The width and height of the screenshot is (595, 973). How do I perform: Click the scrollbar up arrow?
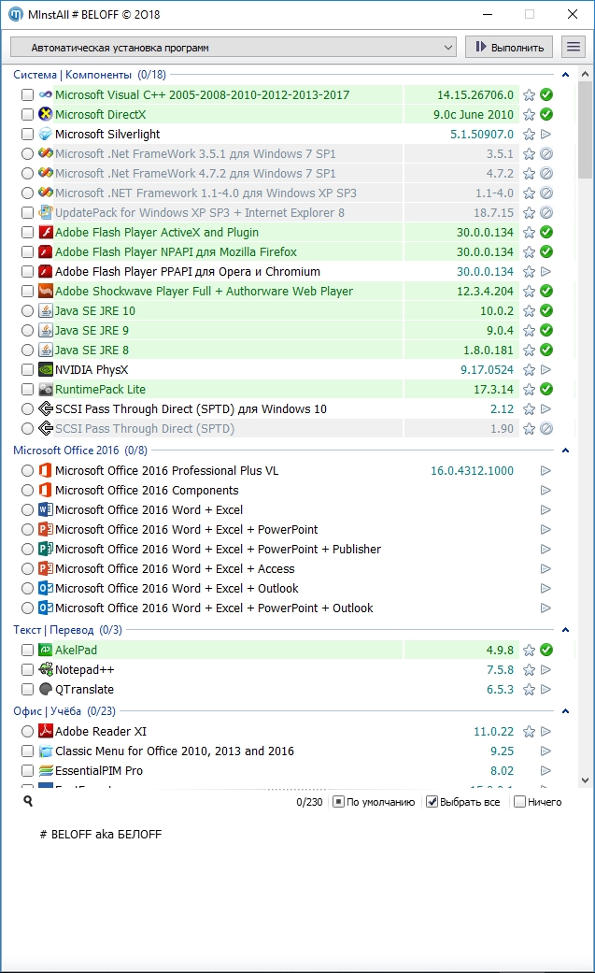pyautogui.click(x=585, y=75)
